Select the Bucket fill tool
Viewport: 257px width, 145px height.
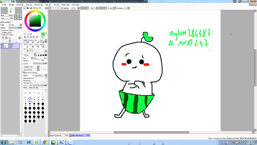point(26,50)
